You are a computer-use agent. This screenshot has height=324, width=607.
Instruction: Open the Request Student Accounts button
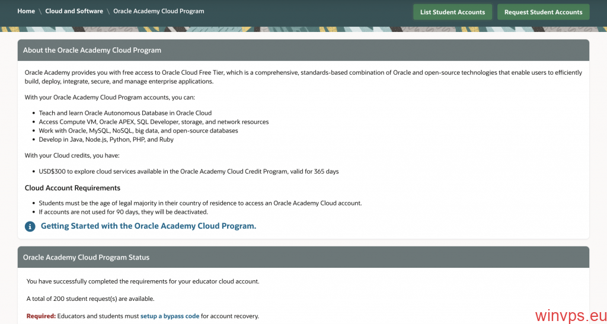[543, 12]
